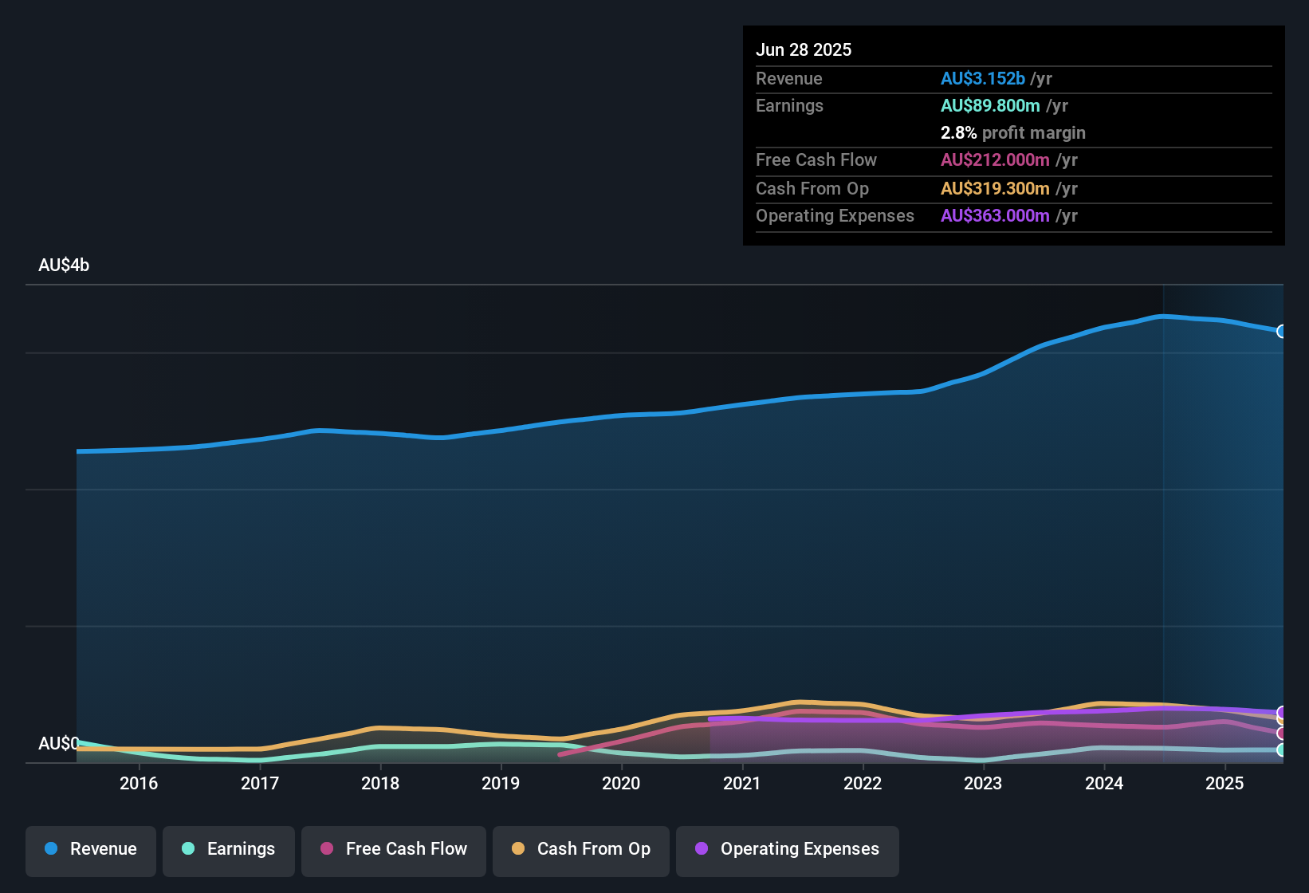Select the AU$3.152b Revenue value in the tooltip

[x=983, y=78]
